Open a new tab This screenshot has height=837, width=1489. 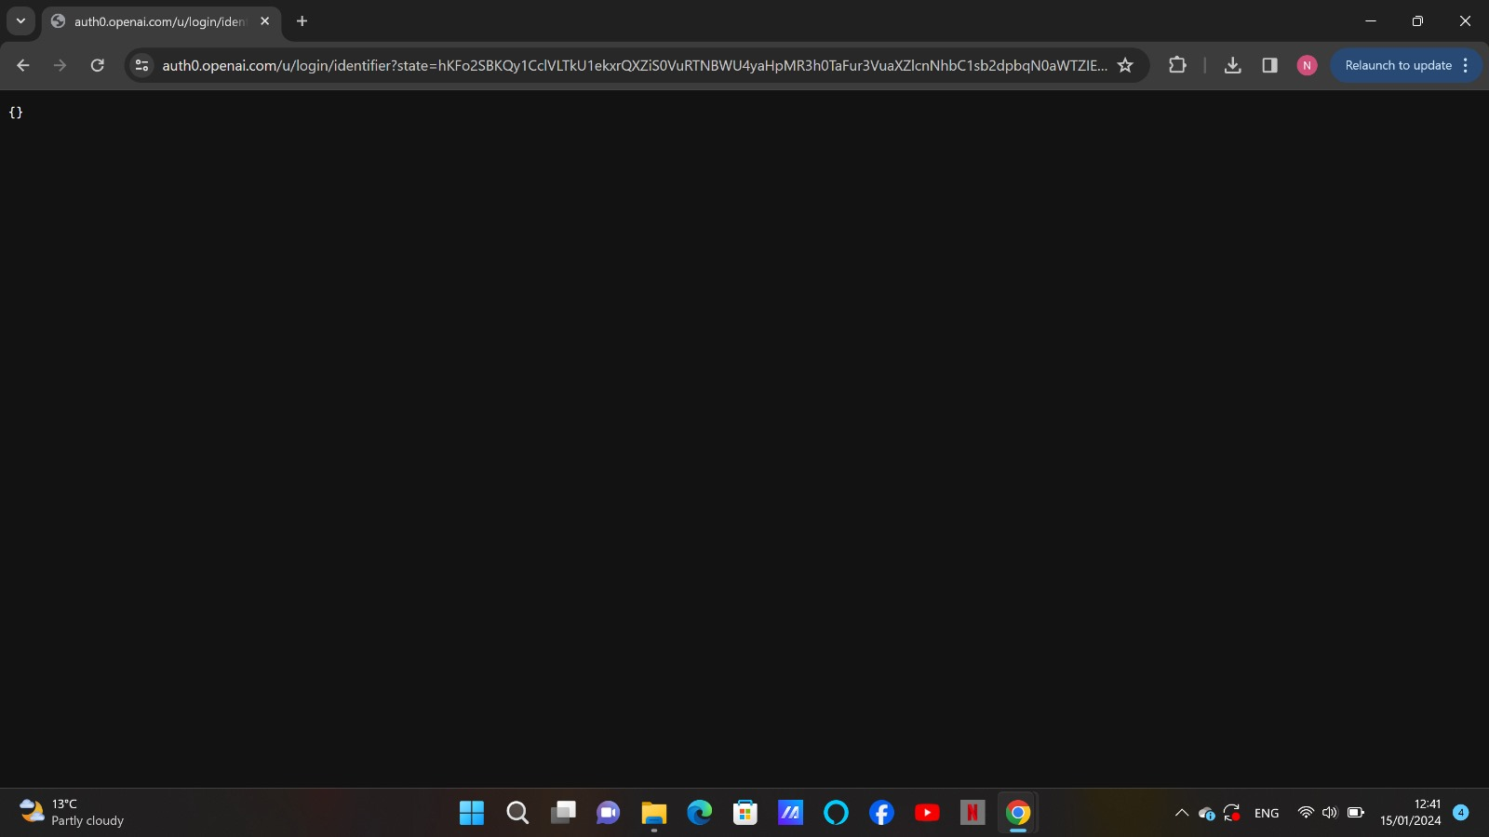302,20
